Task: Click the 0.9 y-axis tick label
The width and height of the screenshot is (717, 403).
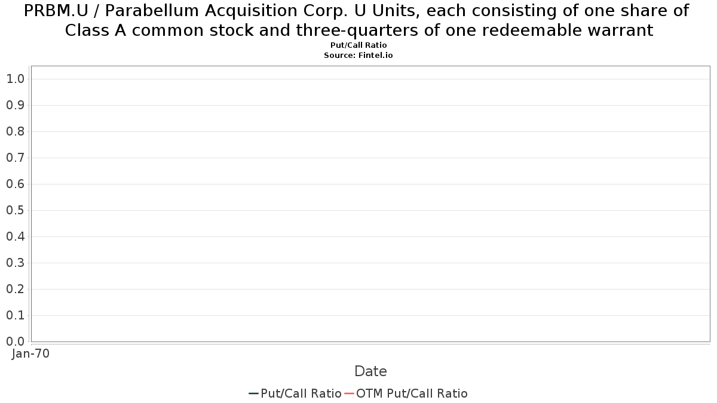Action: (15, 105)
